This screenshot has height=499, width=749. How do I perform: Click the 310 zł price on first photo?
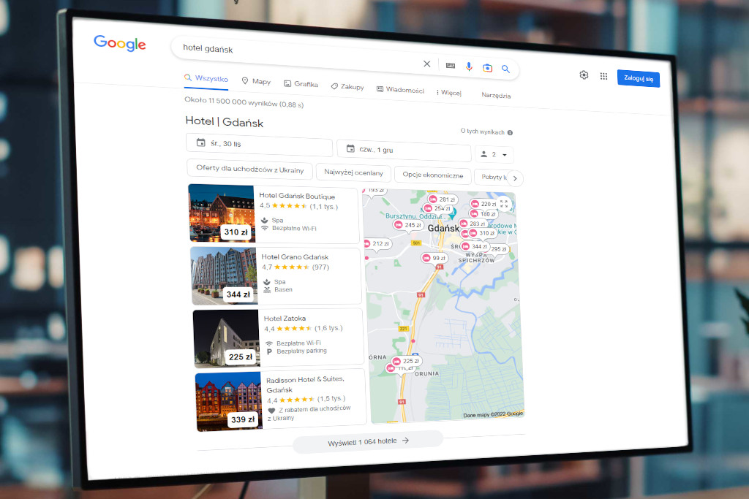click(236, 232)
